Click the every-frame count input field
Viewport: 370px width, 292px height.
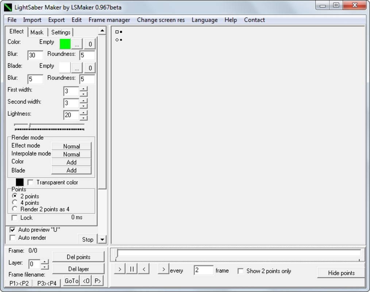pyautogui.click(x=204, y=270)
